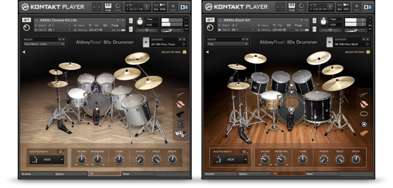Open the Pop mixer preset dropdown
393x188 pixels.
228,44
